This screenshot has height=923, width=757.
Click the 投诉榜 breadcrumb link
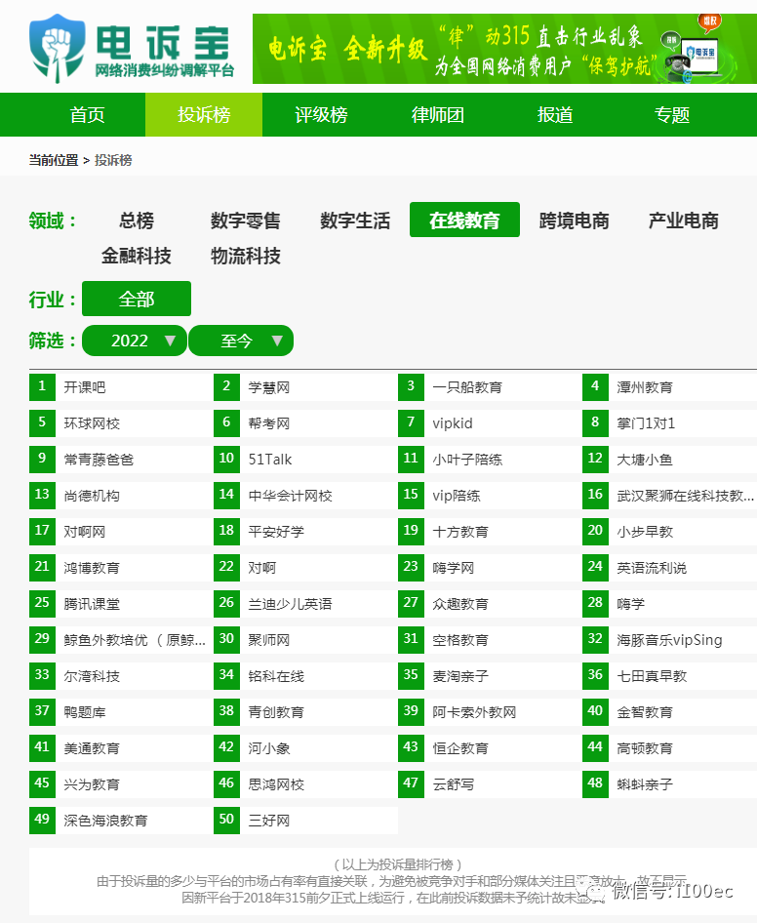coord(113,160)
